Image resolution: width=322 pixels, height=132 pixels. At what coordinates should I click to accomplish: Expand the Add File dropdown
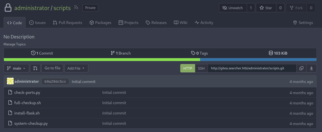click(x=76, y=68)
